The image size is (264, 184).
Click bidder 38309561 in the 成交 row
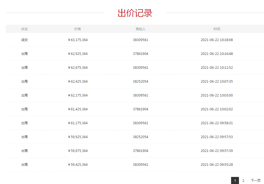[x=140, y=40]
